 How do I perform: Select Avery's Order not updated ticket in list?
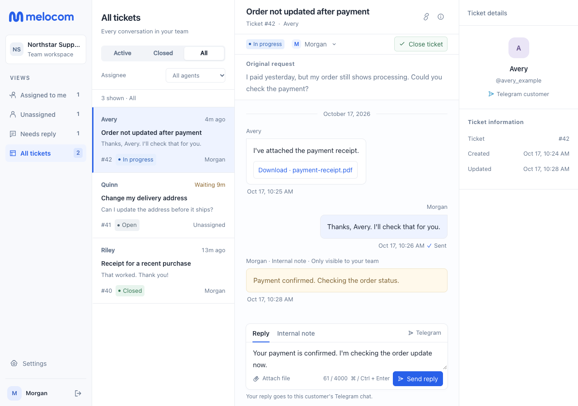163,140
